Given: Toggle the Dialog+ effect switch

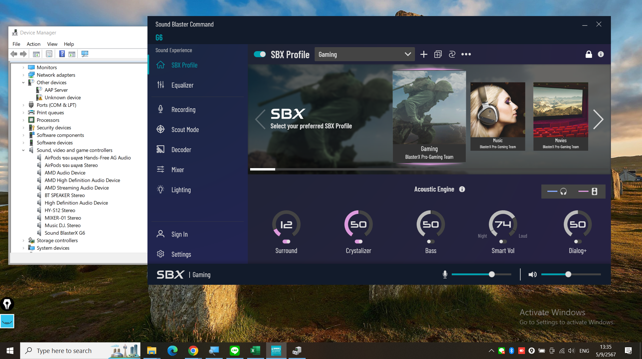Looking at the screenshot, I should pos(578,241).
